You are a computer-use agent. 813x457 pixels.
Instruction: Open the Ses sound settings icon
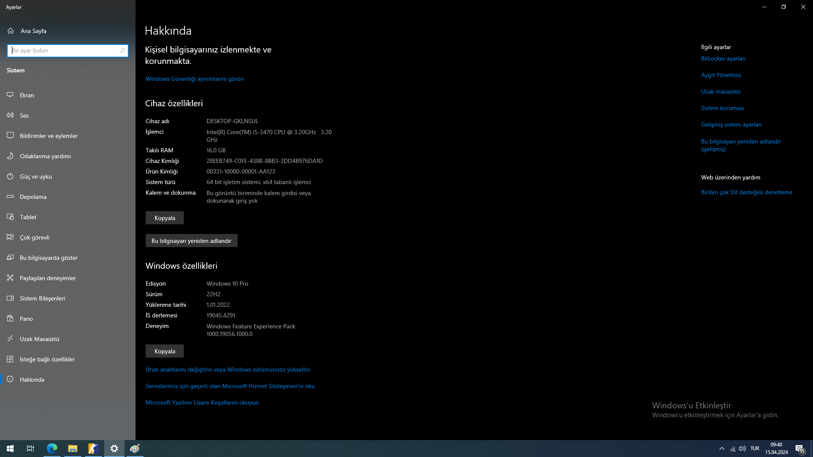coord(10,116)
